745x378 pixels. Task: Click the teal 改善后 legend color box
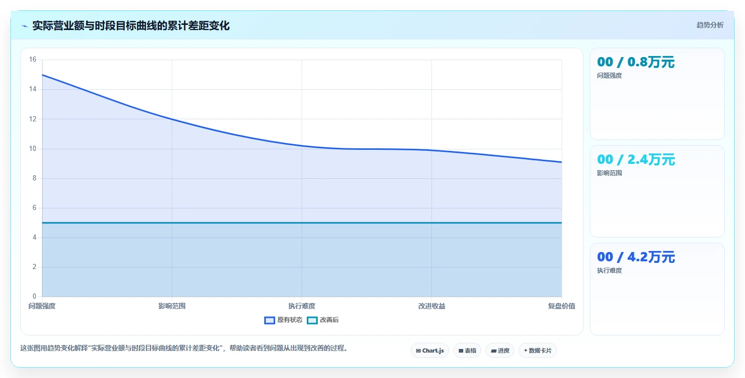pyautogui.click(x=312, y=320)
